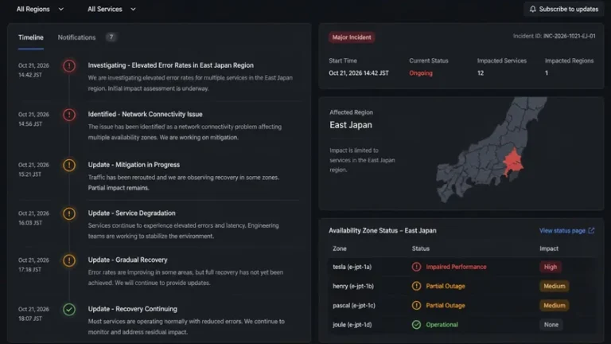The image size is (611, 344).
Task: Click the Medium impact badge in henry row
Action: pyautogui.click(x=554, y=286)
